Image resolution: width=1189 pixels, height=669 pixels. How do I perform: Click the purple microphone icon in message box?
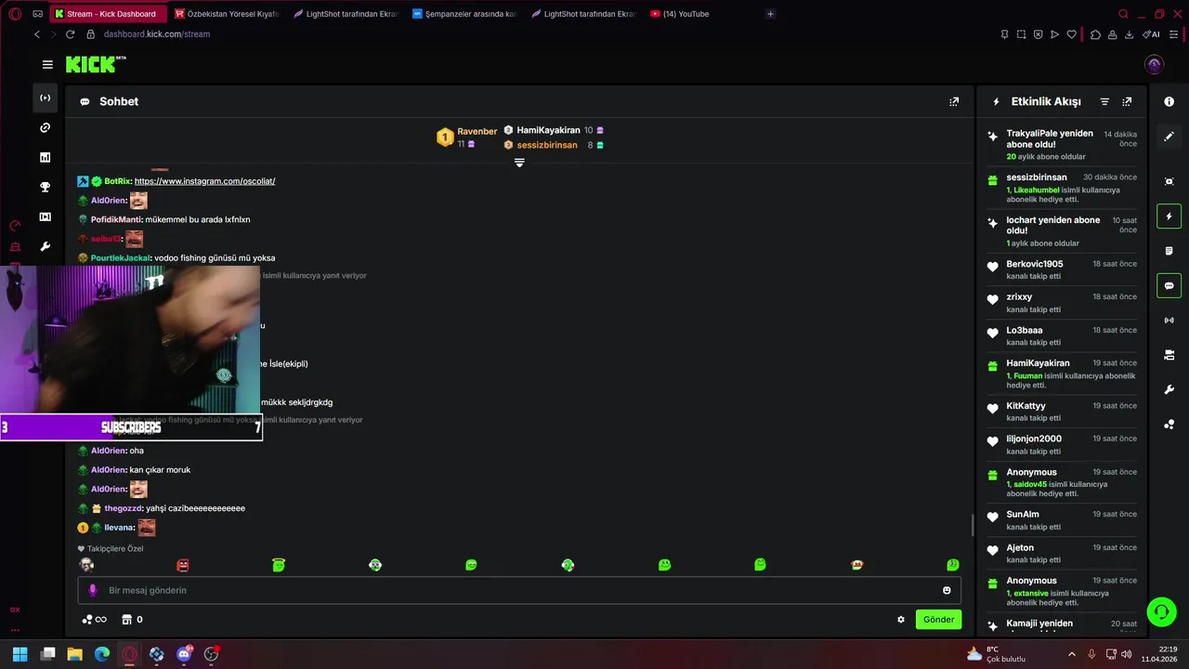click(92, 590)
